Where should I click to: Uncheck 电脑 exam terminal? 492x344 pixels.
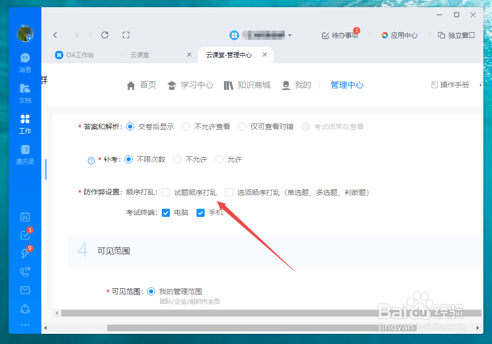coord(166,213)
